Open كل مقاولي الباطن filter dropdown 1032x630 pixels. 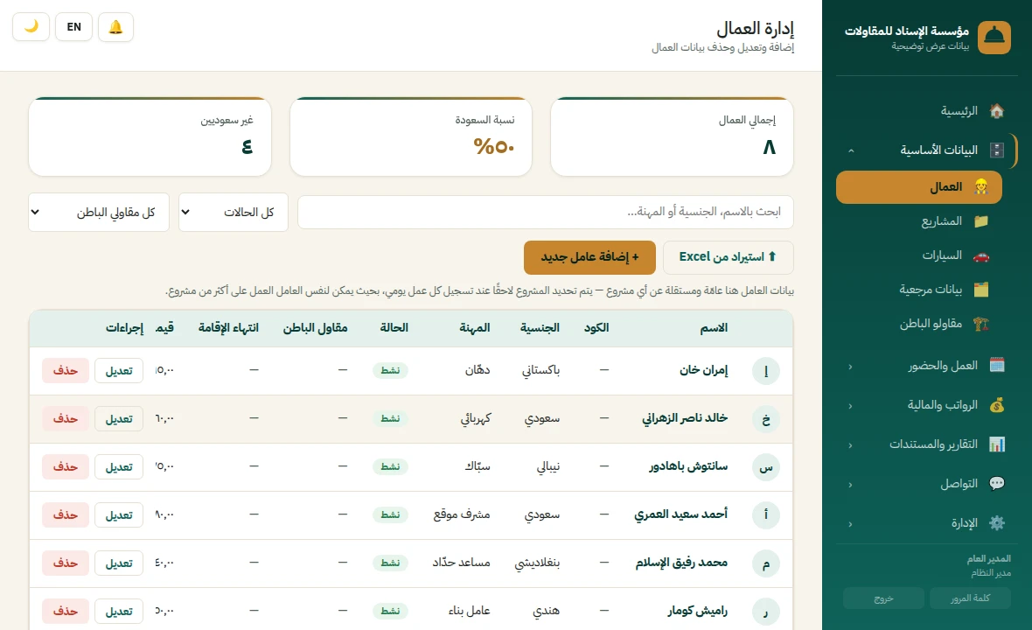pos(99,212)
